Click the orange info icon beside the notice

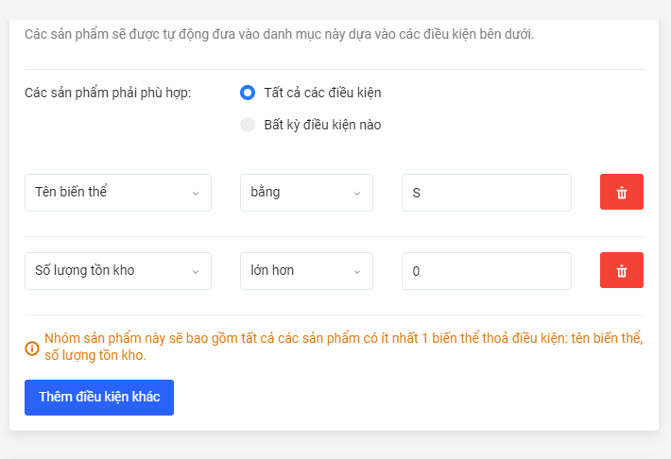32,348
